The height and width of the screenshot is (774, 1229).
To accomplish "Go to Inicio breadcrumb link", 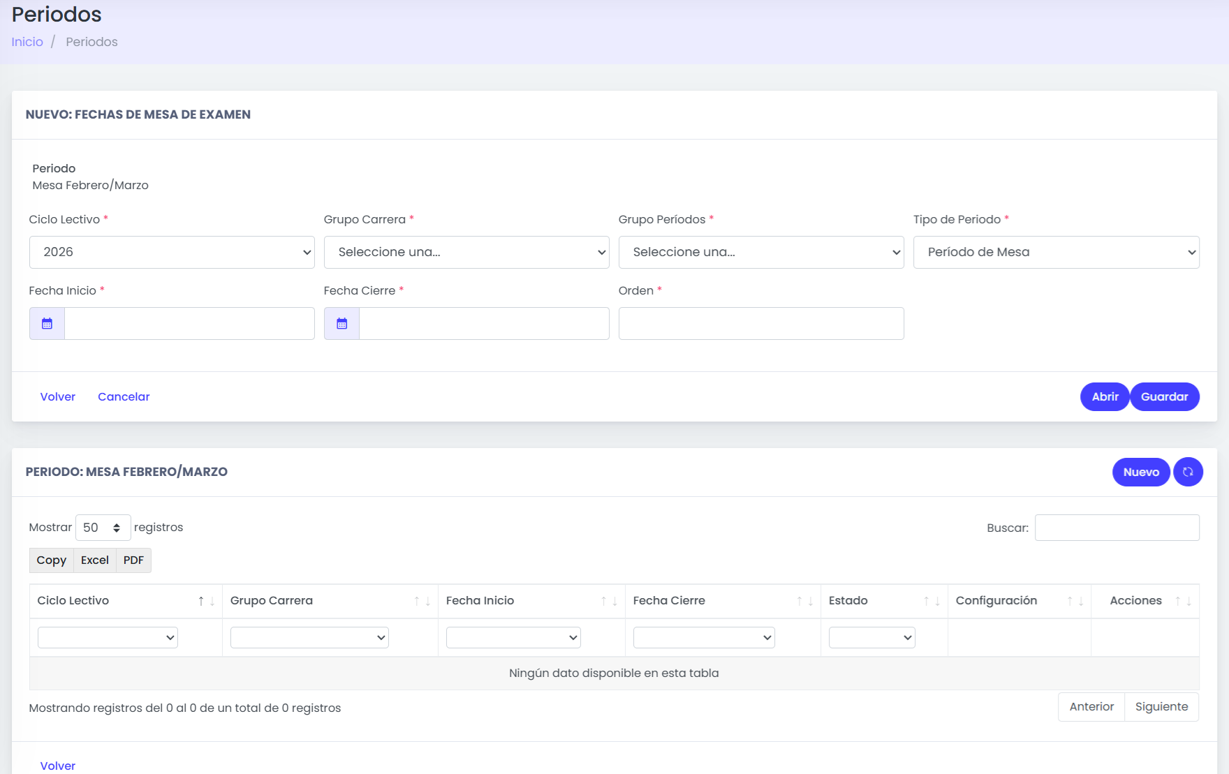I will tap(27, 42).
